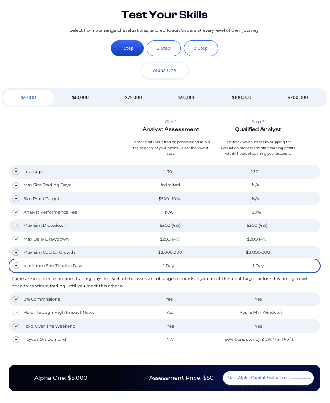Click the Minimum Sim Trading Days label
The image size is (330, 403).
53,266
